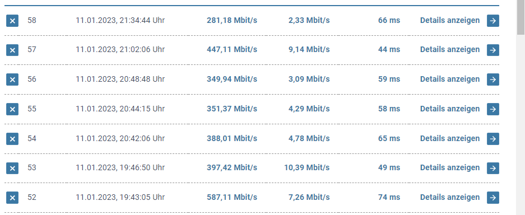Delete measurement 54 using the X icon
525x215 pixels.
pos(12,139)
